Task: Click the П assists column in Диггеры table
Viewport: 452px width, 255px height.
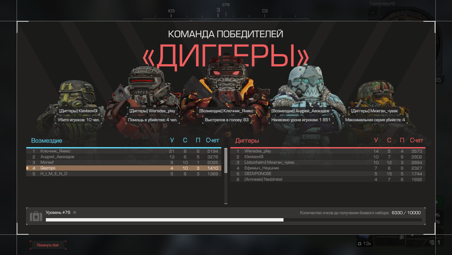Action: point(402,140)
